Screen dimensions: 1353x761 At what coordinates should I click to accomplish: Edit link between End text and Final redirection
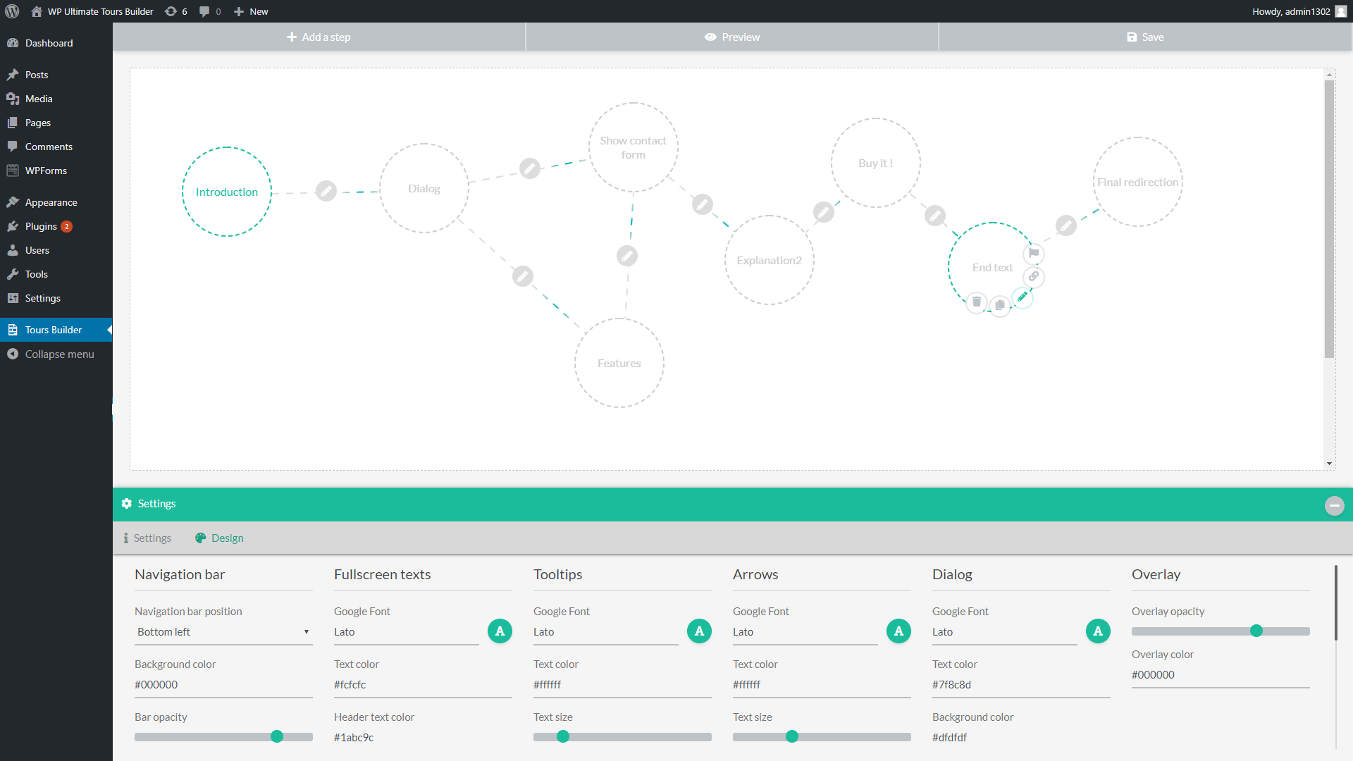(1066, 225)
